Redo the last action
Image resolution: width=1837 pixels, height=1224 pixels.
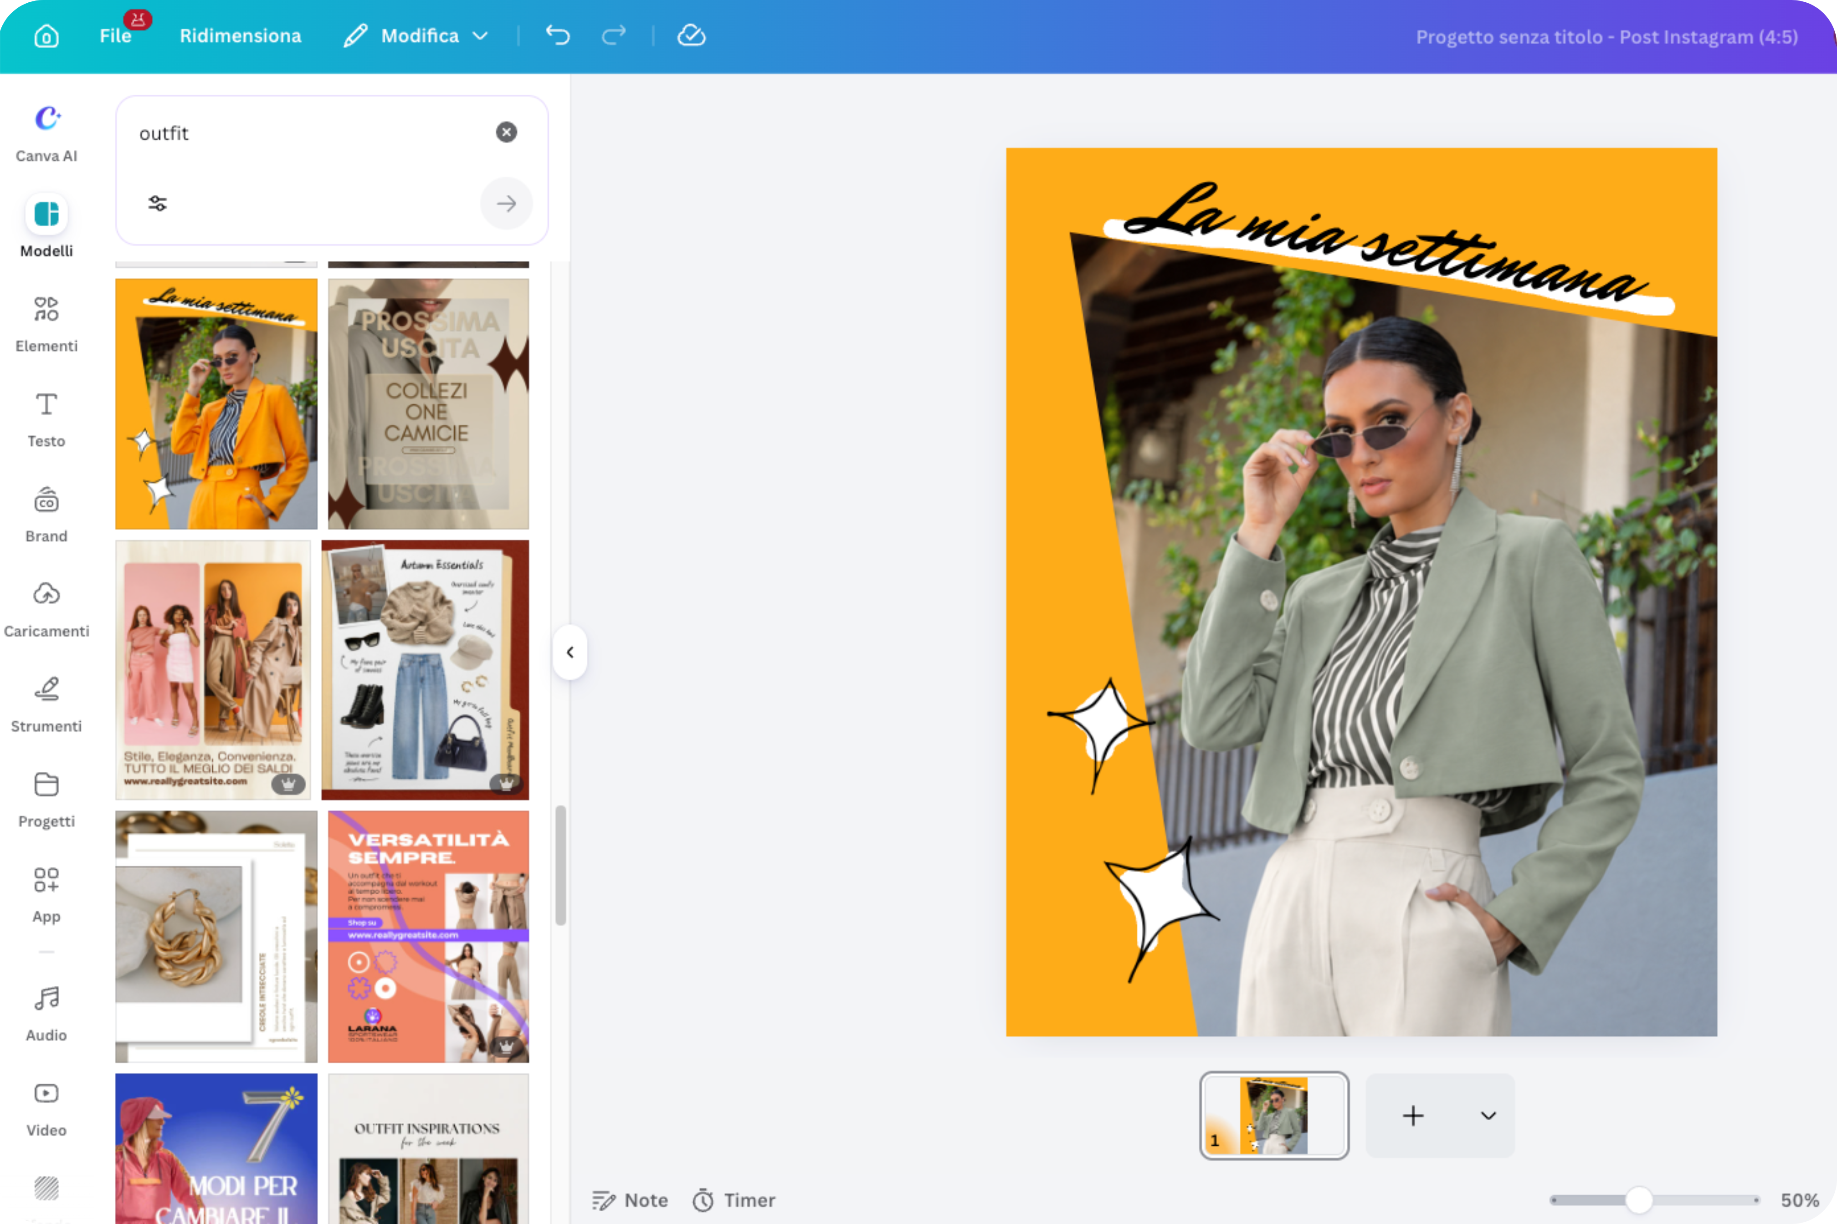coord(614,36)
